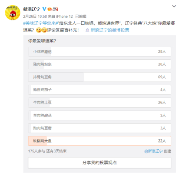Click the red gift badge icon

point(56,9)
